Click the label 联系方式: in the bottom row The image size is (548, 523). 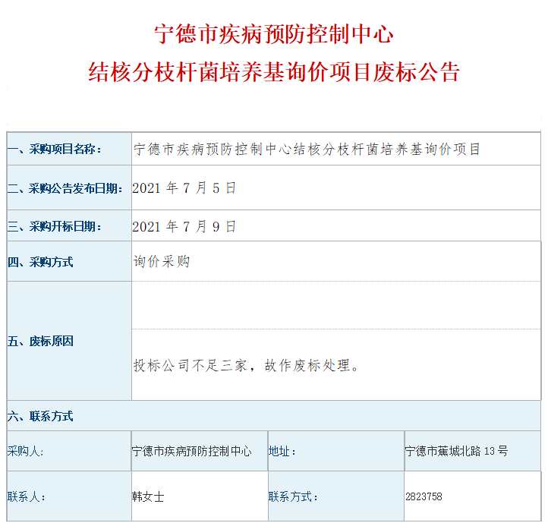(293, 496)
